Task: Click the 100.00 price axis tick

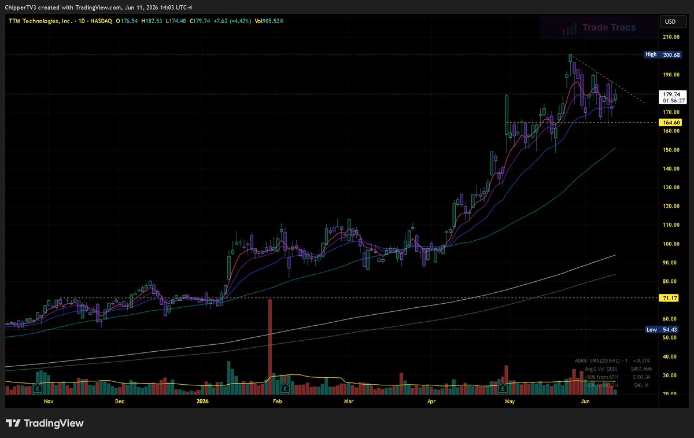Action: pyautogui.click(x=671, y=244)
